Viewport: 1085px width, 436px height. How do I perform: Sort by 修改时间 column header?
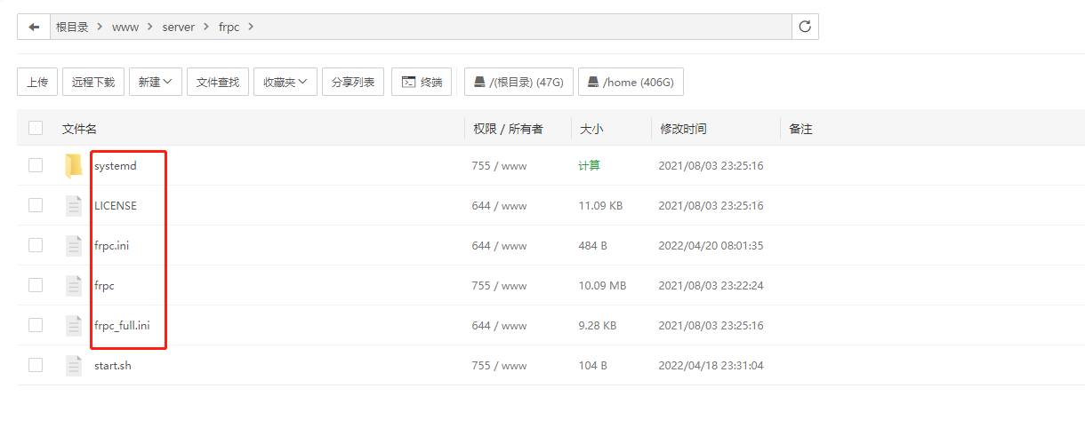[683, 129]
